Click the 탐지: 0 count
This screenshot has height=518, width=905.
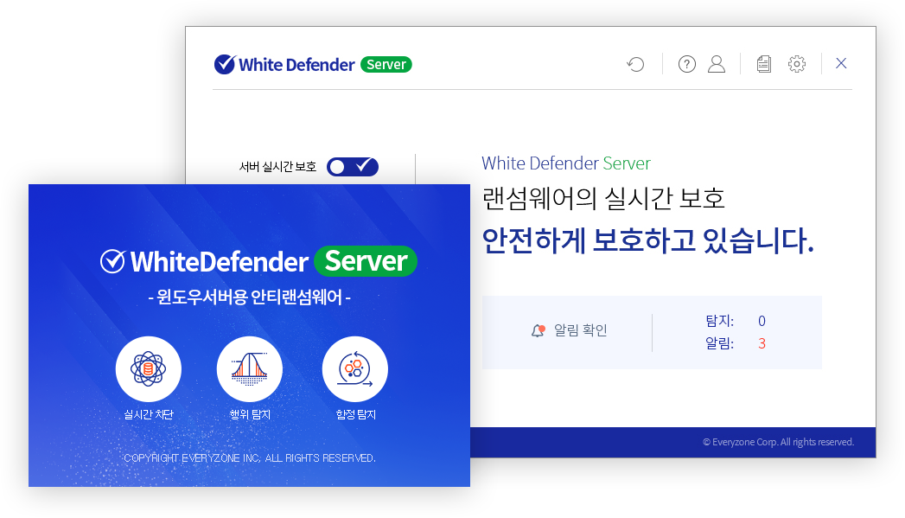(736, 321)
